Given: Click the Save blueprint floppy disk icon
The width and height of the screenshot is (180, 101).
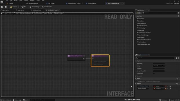Looking at the screenshot, I should click(x=2, y=7).
